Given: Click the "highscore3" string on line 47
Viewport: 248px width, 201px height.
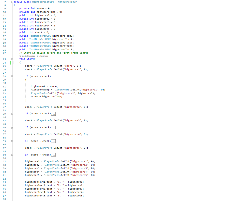Looking at the screenshot, I should tap(72, 120).
